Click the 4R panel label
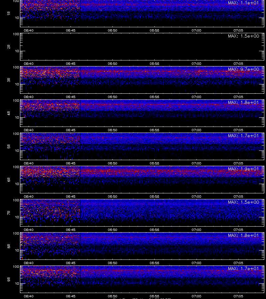This screenshot has width=266, height=299. [x=9, y=113]
